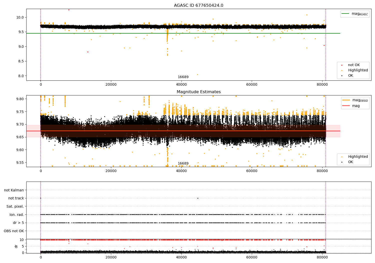375x263 pixels.
Task: Click the '40000' x-tick under the top plot
Action: (181, 84)
